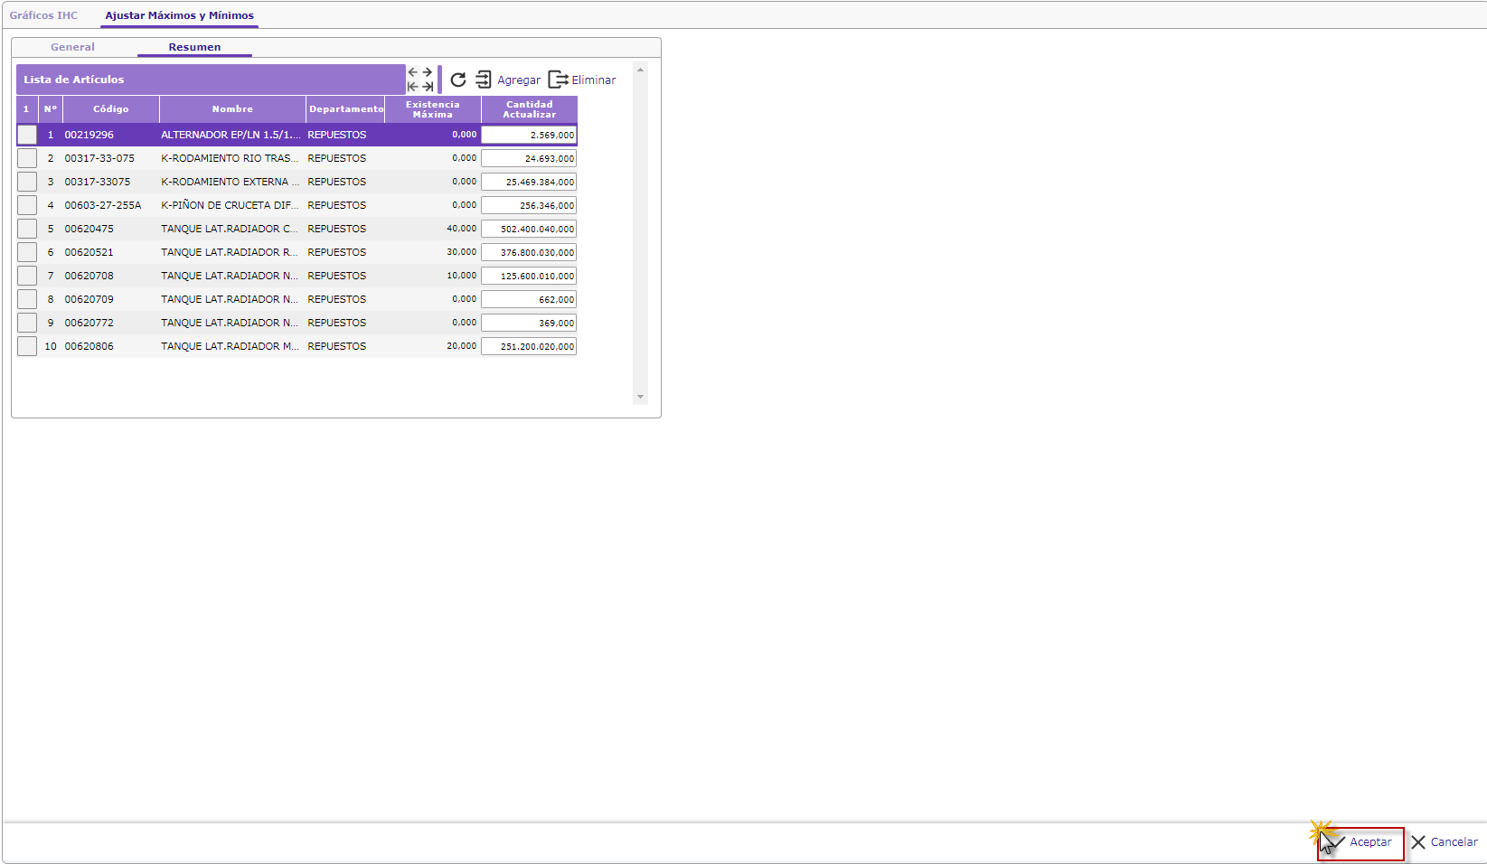Tick the checkbox for article 00620709

click(27, 299)
